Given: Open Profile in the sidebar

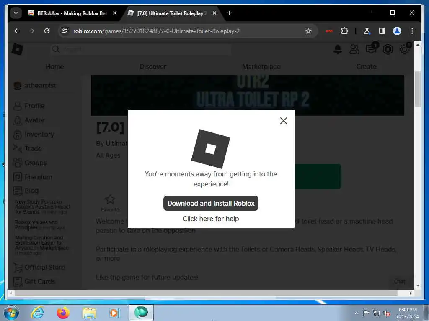Looking at the screenshot, I should click(29, 106).
